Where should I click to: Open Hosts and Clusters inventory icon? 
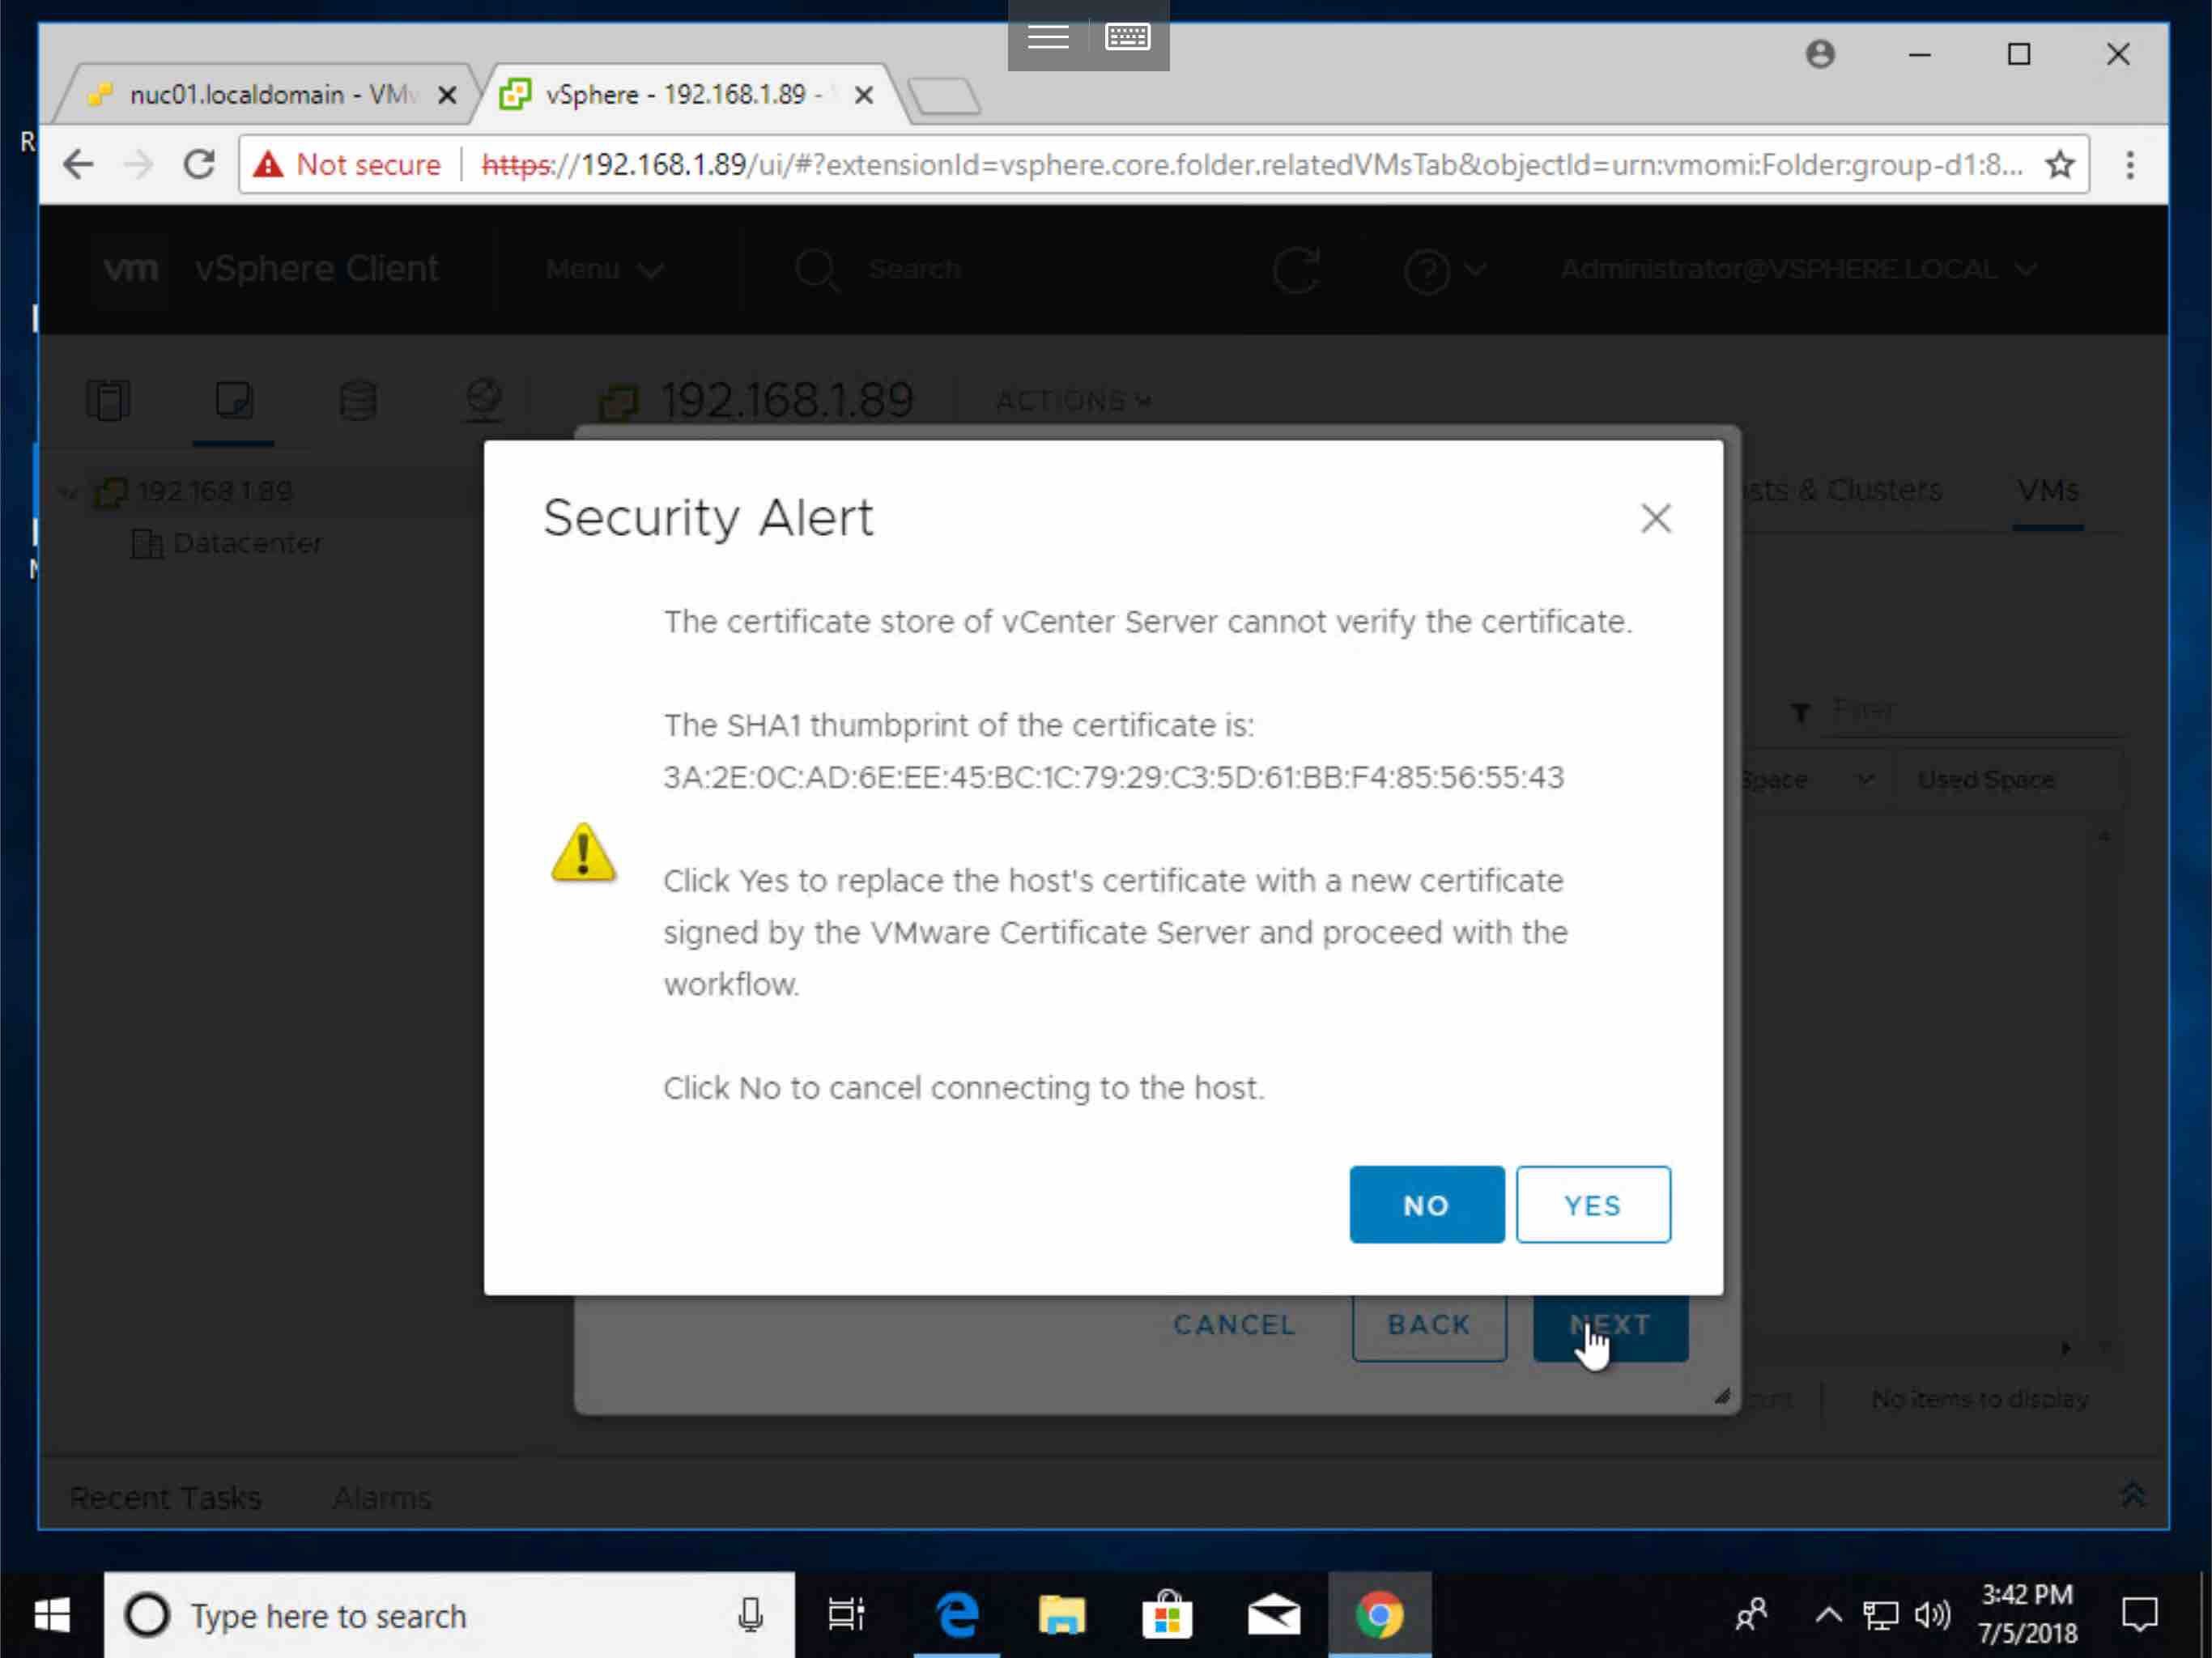coord(108,400)
